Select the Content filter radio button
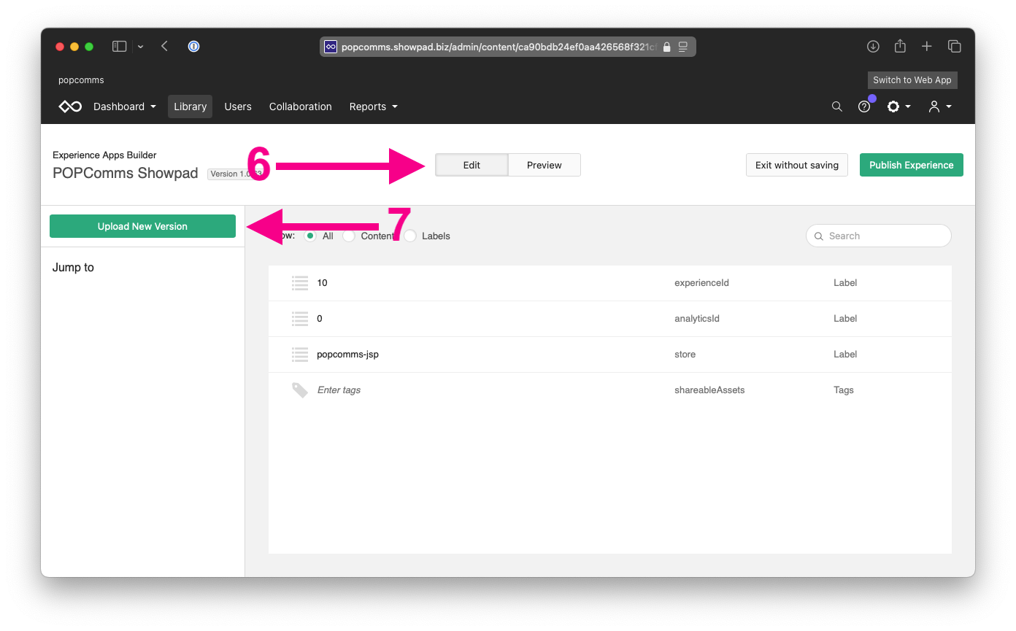This screenshot has height=631, width=1016. [x=348, y=236]
